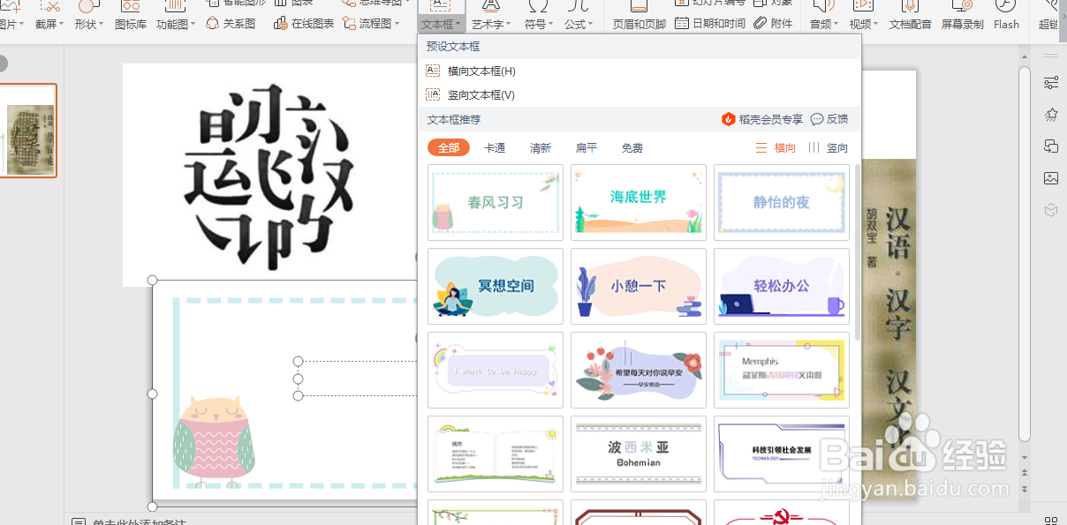The image size is (1067, 525).
Task: Insert the 'I want to be happy' template
Action: tap(496, 370)
